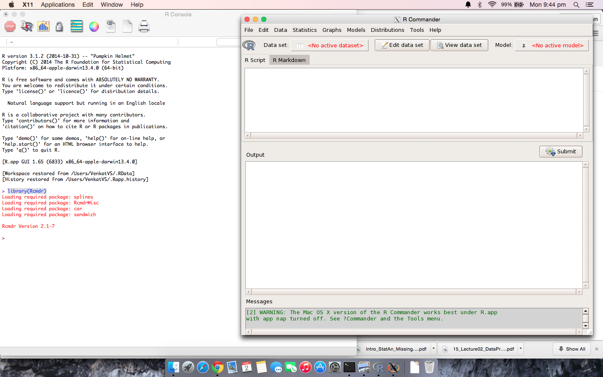The width and height of the screenshot is (603, 377).
Task: Submit the script with Submit button
Action: point(561,152)
